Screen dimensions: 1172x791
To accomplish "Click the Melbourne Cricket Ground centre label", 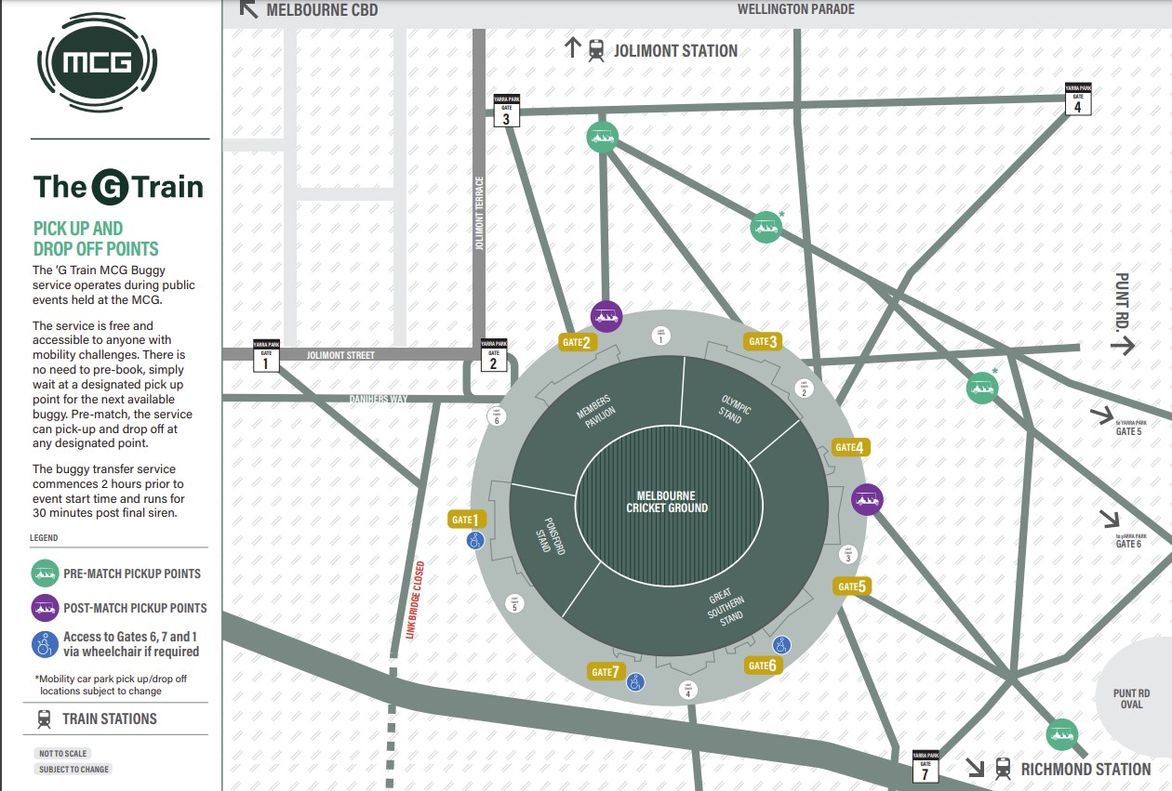I will (x=667, y=502).
